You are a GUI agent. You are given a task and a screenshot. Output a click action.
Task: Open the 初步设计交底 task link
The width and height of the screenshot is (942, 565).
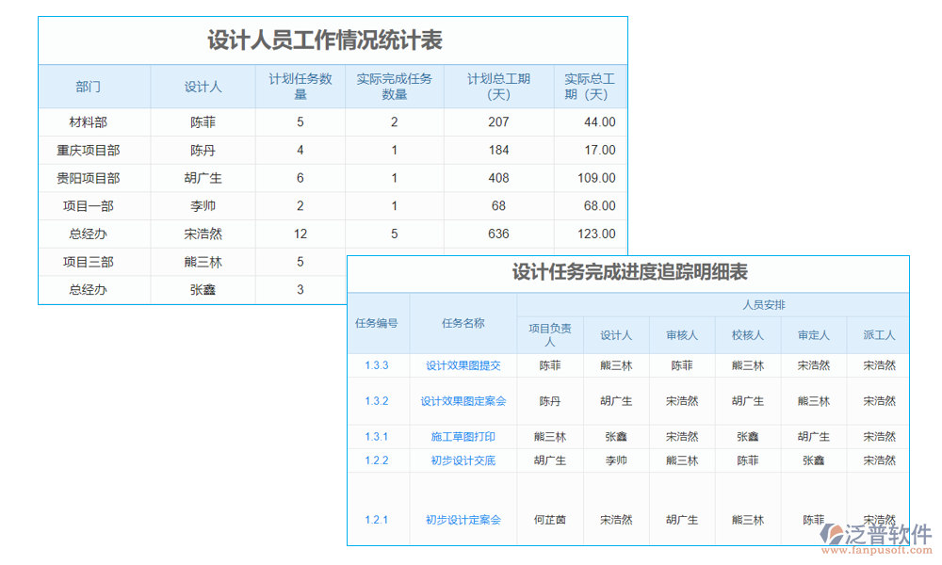pyautogui.click(x=463, y=460)
